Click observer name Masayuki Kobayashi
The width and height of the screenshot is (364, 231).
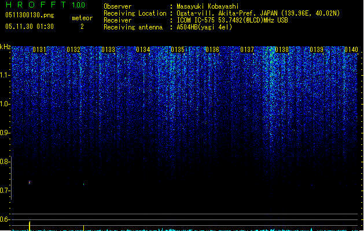pos(208,6)
